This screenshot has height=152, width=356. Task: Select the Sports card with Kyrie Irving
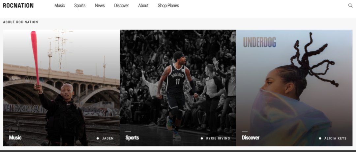pos(178,88)
